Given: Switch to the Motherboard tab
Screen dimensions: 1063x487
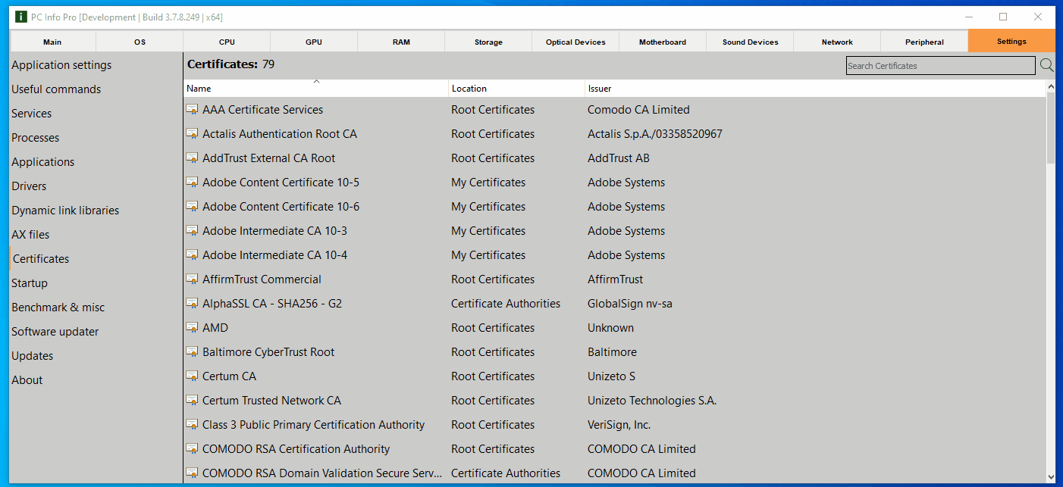Looking at the screenshot, I should (x=663, y=42).
